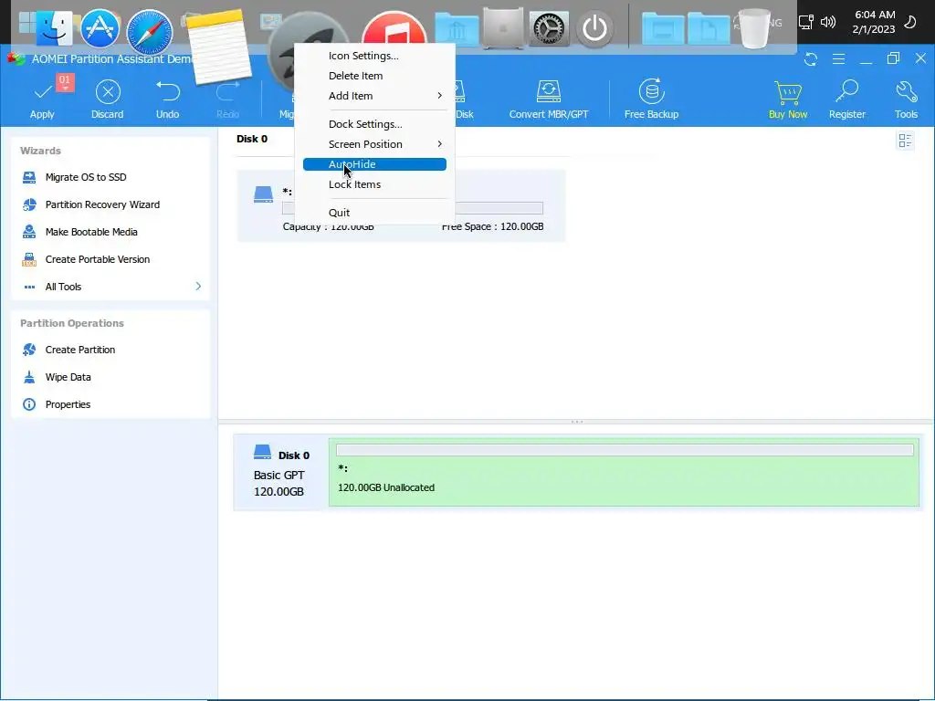Expand Add Item submenu
The height and width of the screenshot is (701, 935).
(374, 96)
